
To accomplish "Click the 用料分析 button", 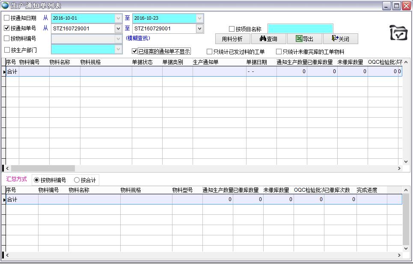I will tap(232, 39).
